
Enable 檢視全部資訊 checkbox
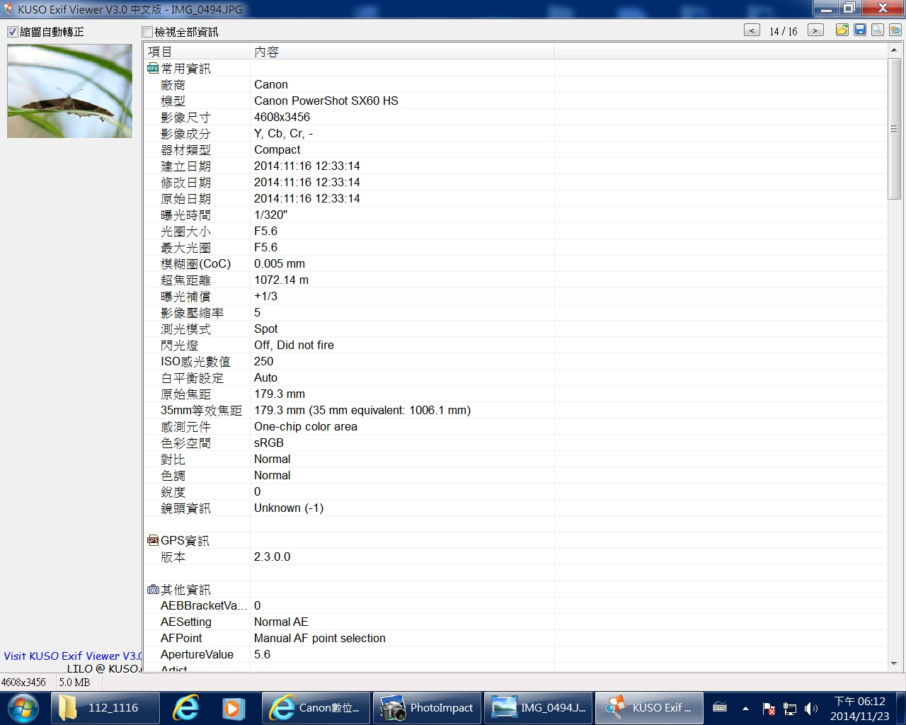(147, 32)
